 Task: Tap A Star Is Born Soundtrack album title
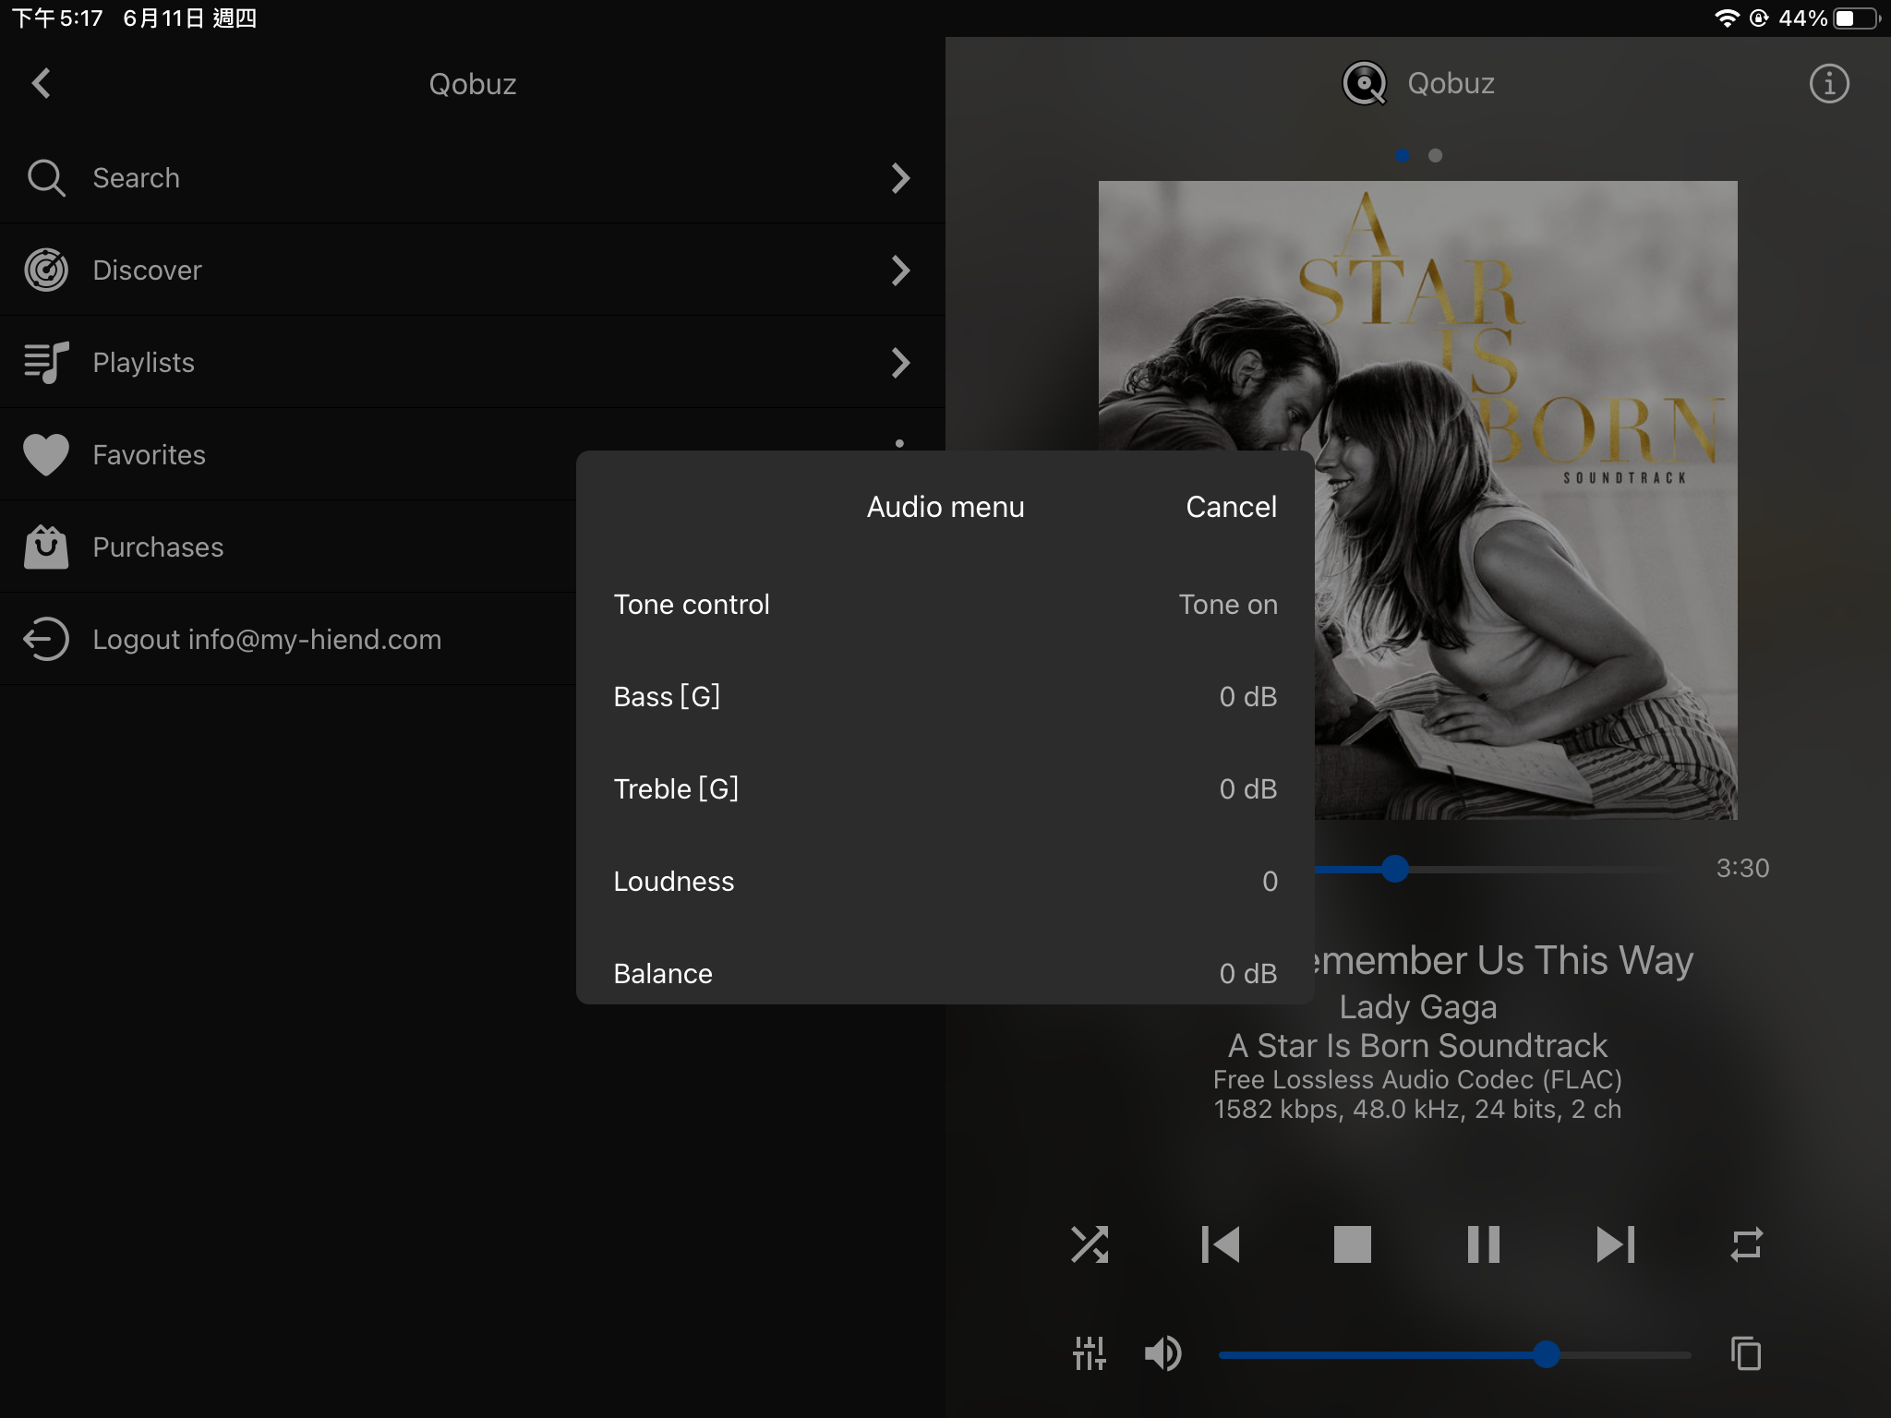pyautogui.click(x=1418, y=1046)
